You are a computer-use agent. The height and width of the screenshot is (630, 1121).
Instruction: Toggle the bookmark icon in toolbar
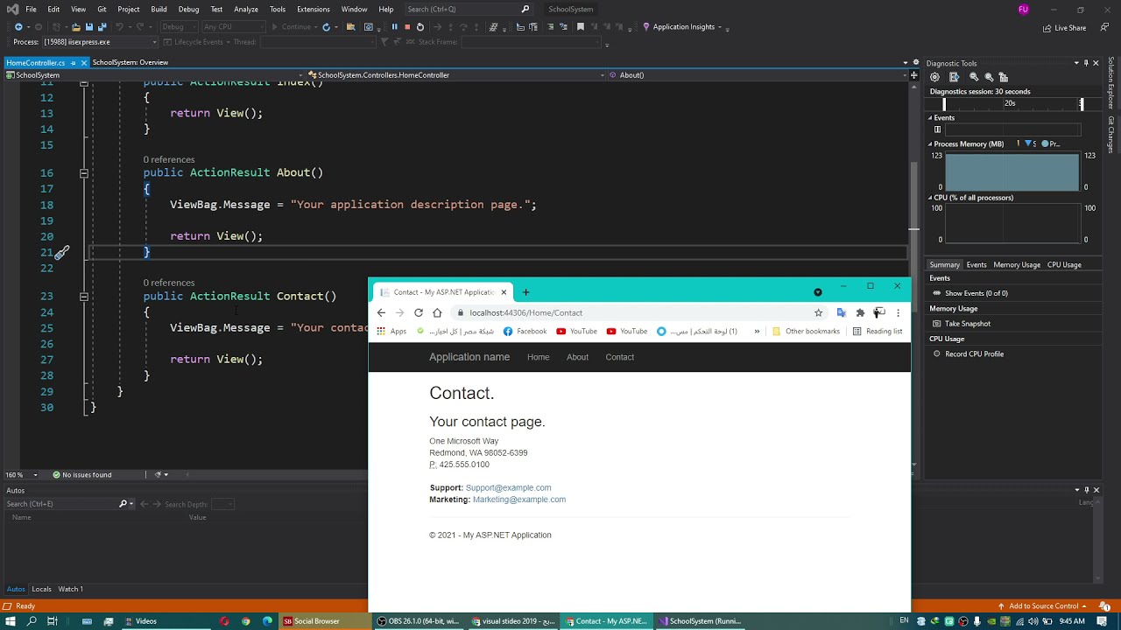click(x=580, y=27)
